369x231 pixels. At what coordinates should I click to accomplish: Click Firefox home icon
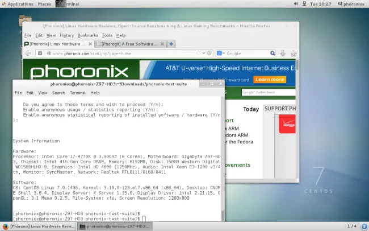[x=293, y=53]
